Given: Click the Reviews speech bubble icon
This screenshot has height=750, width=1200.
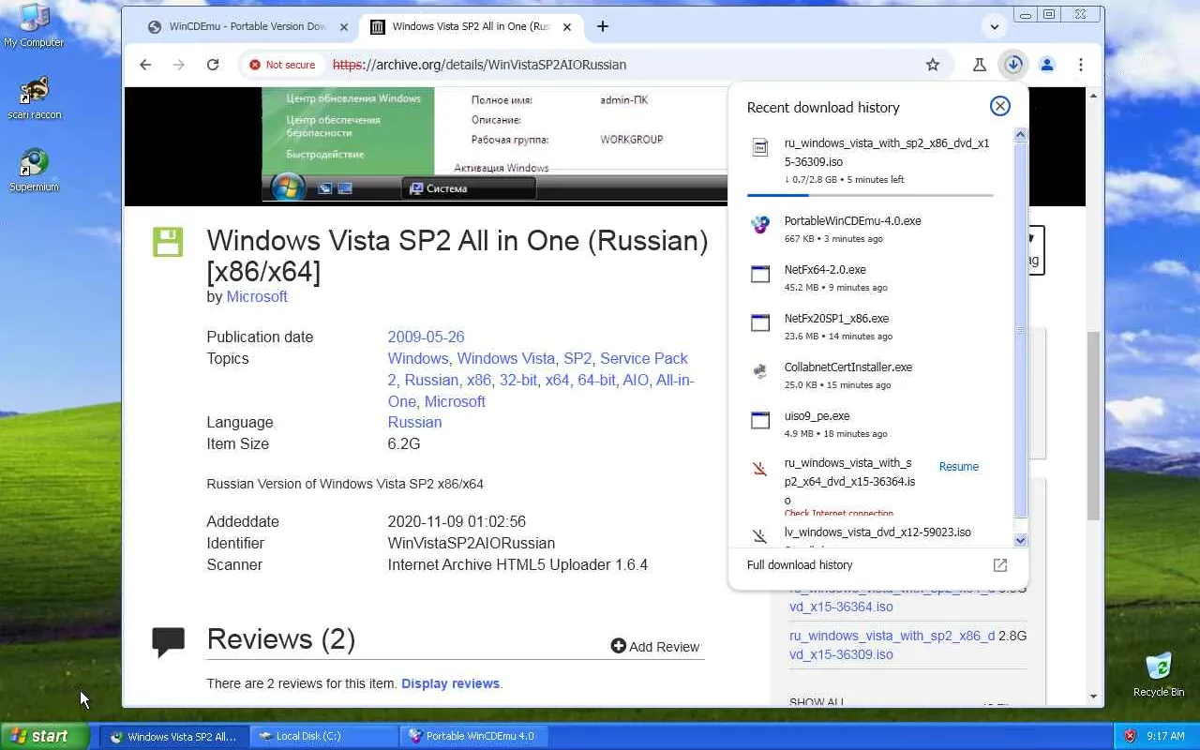Looking at the screenshot, I should click(168, 642).
